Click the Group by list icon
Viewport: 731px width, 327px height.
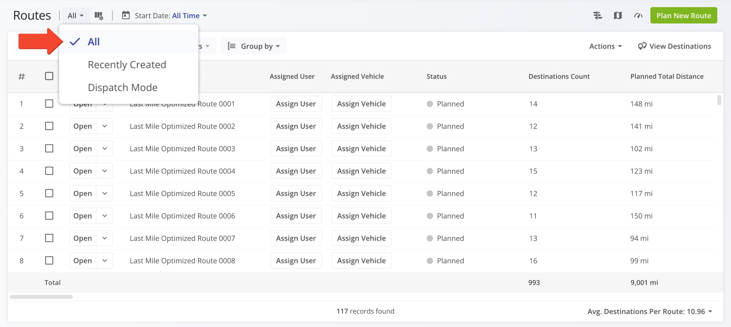point(232,46)
